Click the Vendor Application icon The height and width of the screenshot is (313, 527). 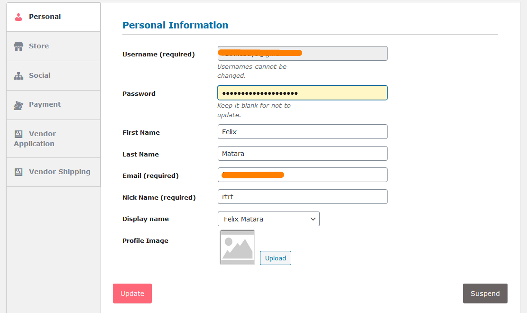click(18, 134)
